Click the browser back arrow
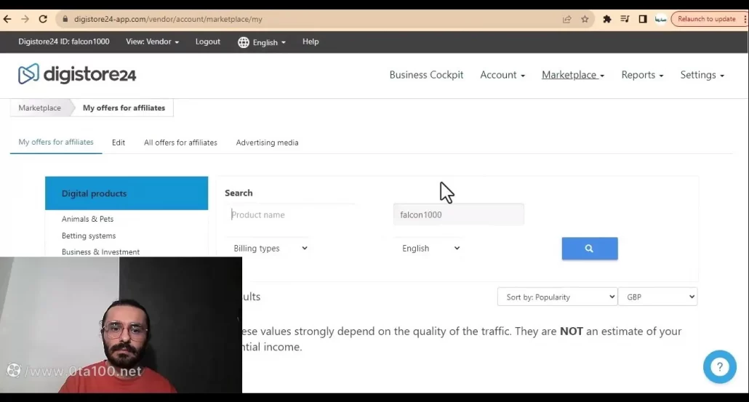Viewport: 749px width, 402px height. pyautogui.click(x=8, y=20)
